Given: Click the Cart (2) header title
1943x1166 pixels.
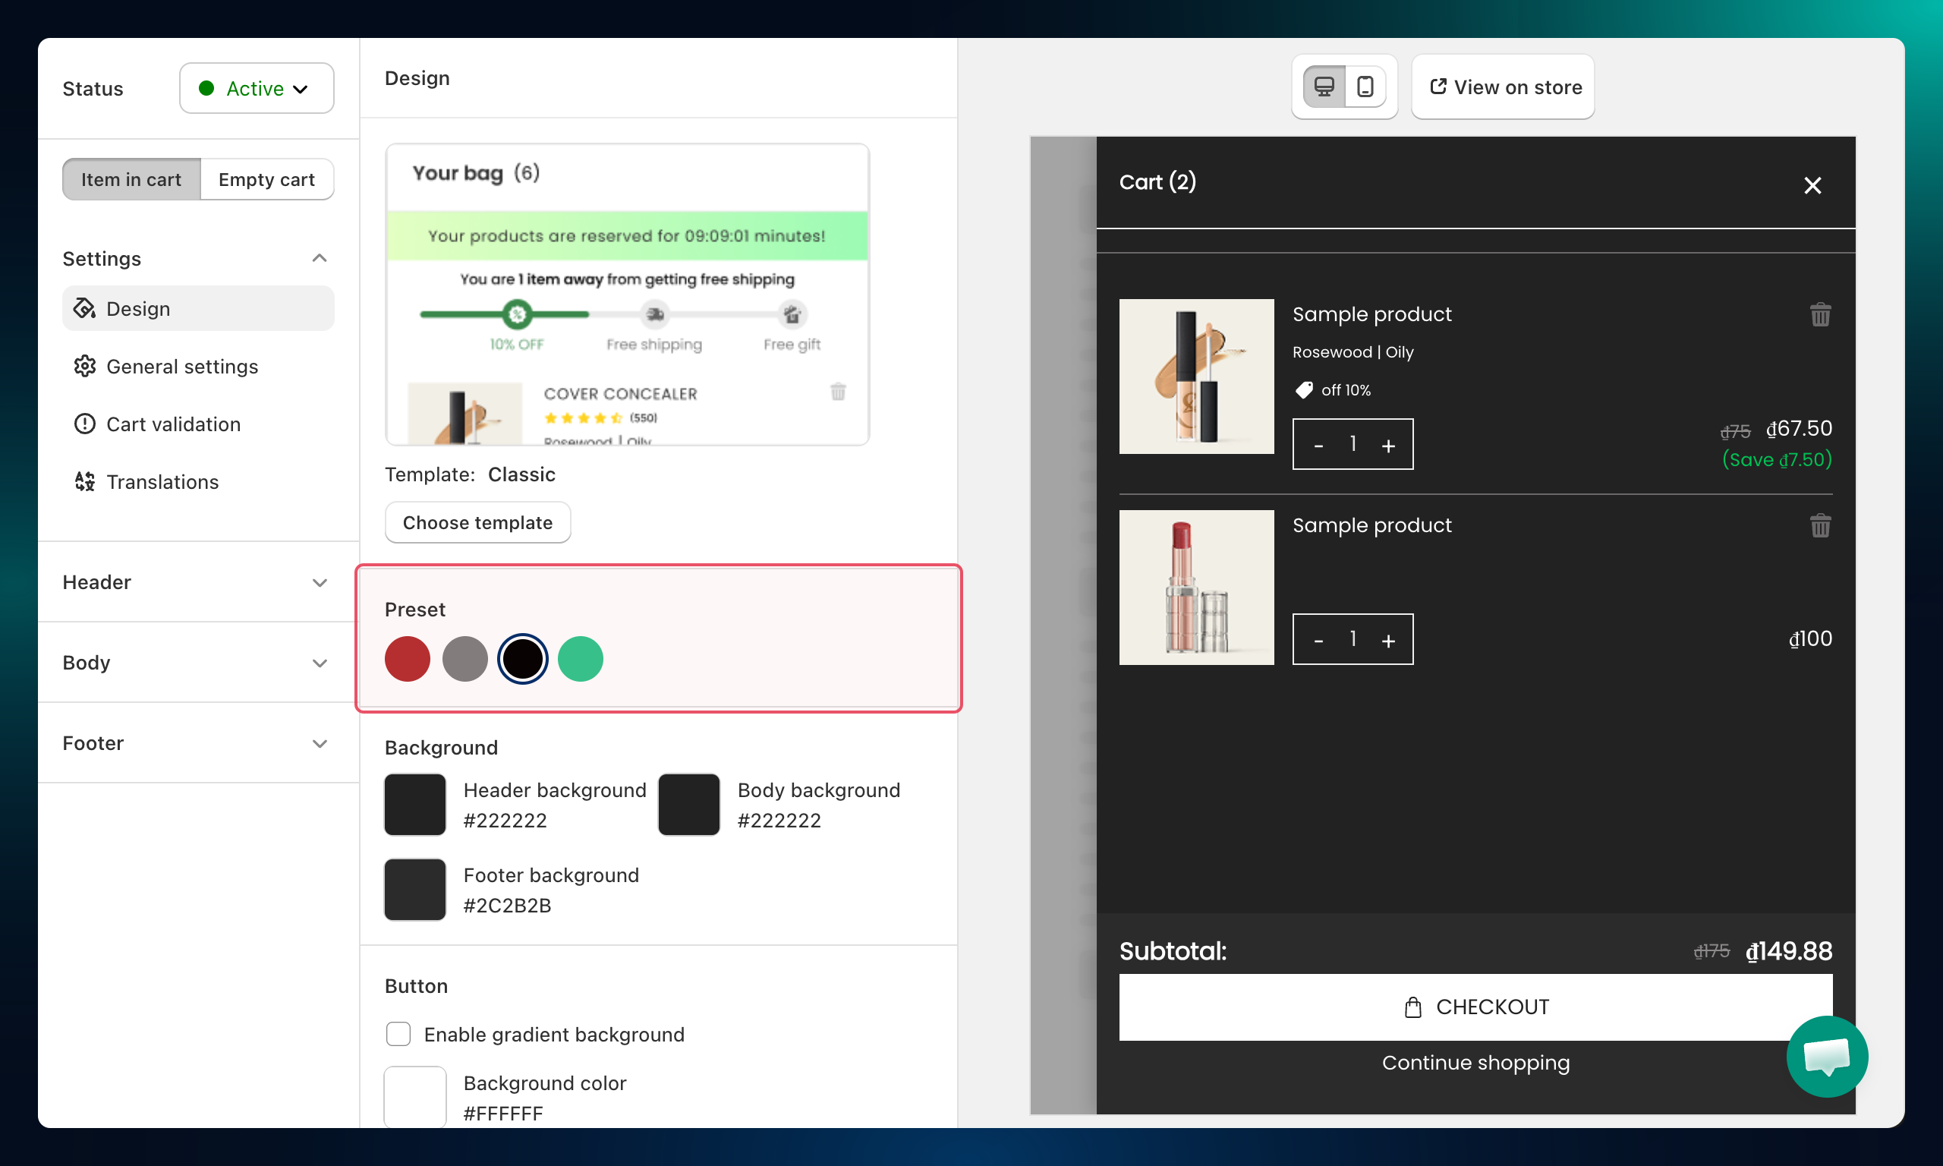Looking at the screenshot, I should [1157, 181].
